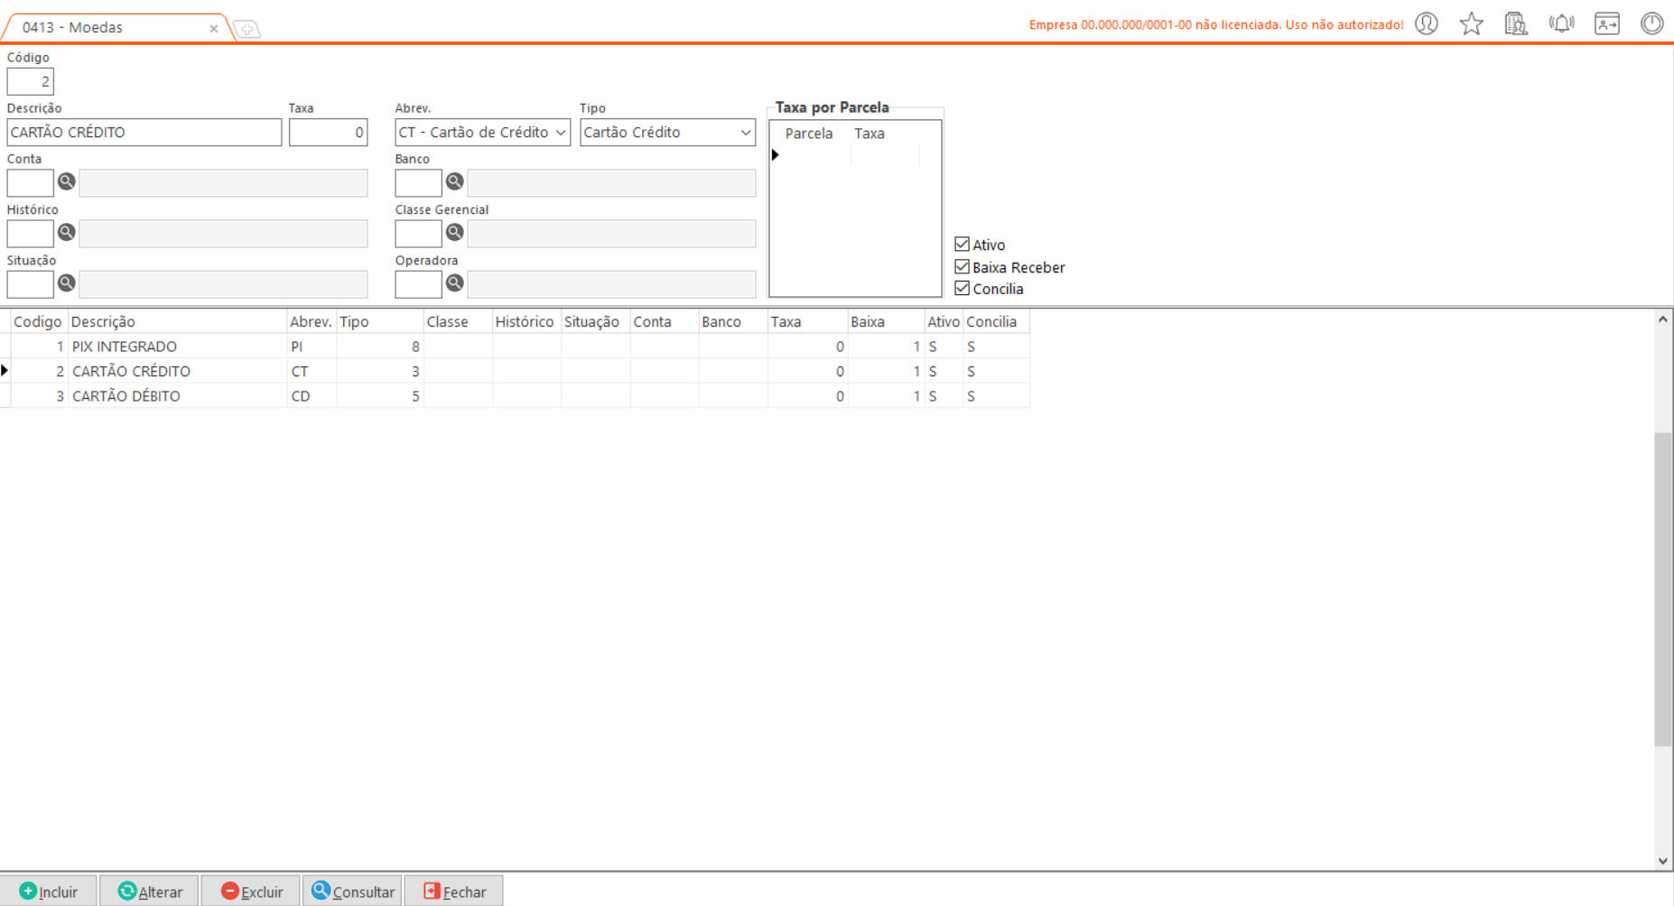This screenshot has width=1674, height=906.
Task: Open a new tab with plus button
Action: point(247,30)
